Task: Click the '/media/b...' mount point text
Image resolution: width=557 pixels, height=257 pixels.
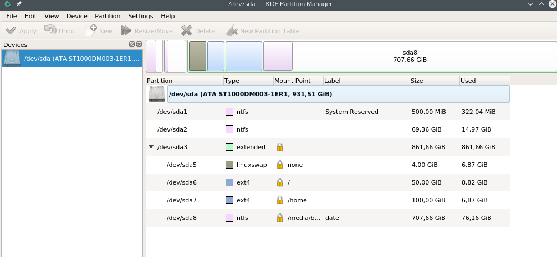Action: (x=304, y=218)
